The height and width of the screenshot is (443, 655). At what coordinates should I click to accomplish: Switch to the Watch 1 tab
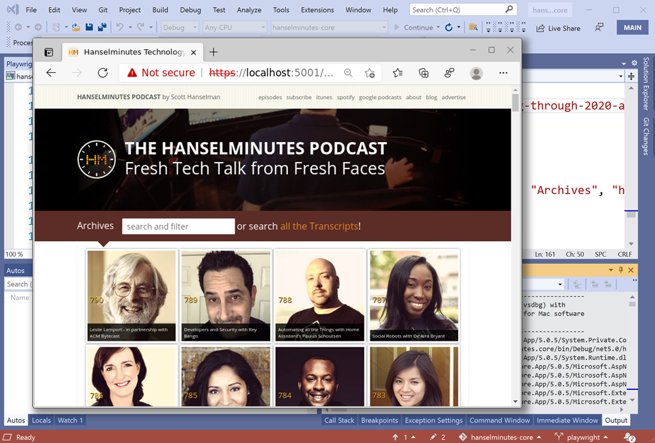70,420
